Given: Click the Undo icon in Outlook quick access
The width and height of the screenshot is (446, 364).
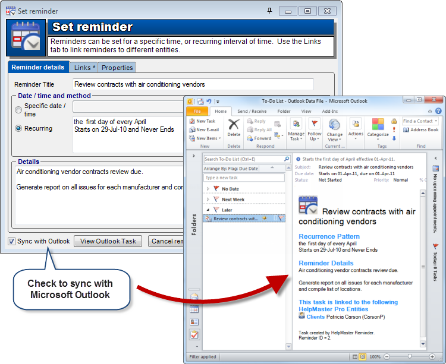Looking at the screenshot, I should (x=209, y=101).
